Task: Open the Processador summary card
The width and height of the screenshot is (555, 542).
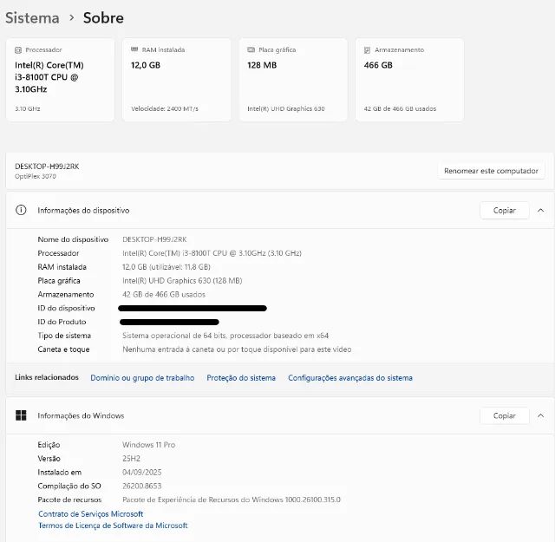Action: tap(60, 80)
